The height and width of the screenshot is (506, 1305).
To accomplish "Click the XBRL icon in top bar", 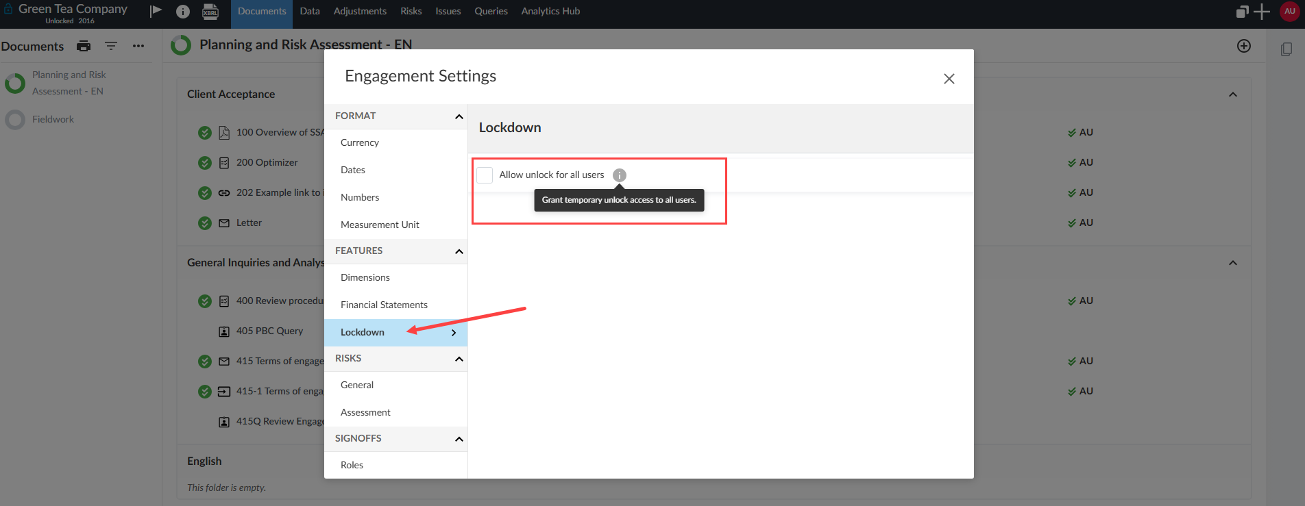I will 210,12.
